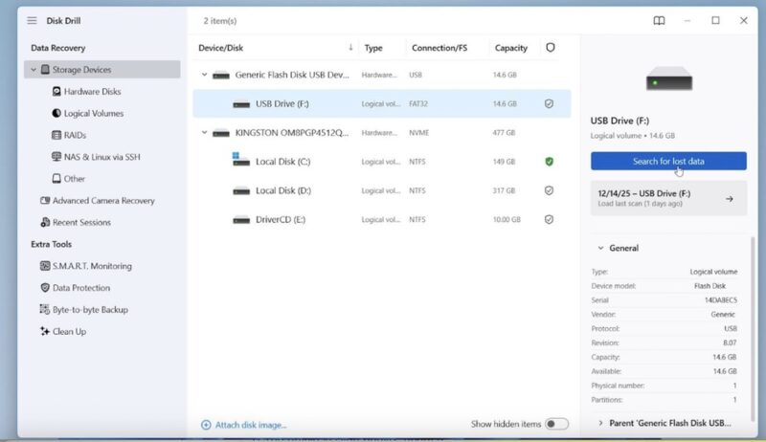
Task: Collapse the Generic Flash Disk USB device
Action: 204,75
